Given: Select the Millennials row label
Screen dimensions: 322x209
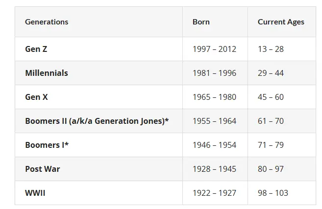Looking at the screenshot, I should (x=47, y=73).
